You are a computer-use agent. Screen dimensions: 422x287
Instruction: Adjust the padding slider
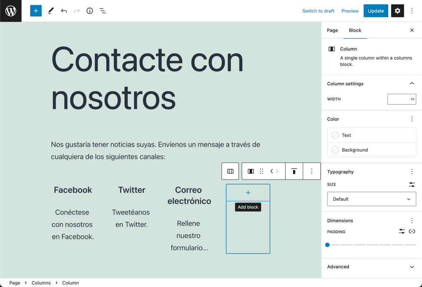pyautogui.click(x=328, y=245)
